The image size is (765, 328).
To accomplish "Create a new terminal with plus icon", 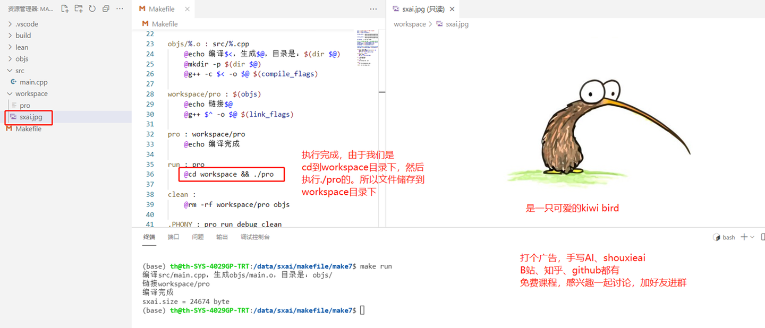I will coord(744,237).
